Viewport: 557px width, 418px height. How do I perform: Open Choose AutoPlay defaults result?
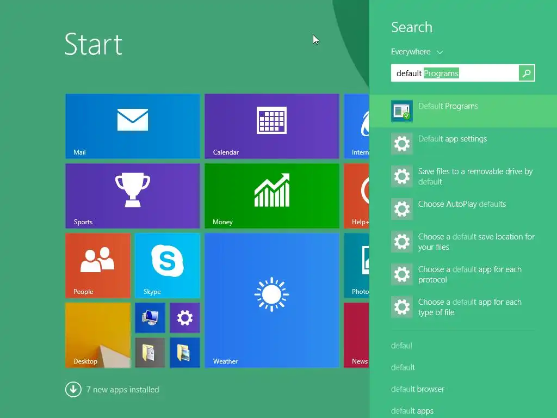pos(463,209)
